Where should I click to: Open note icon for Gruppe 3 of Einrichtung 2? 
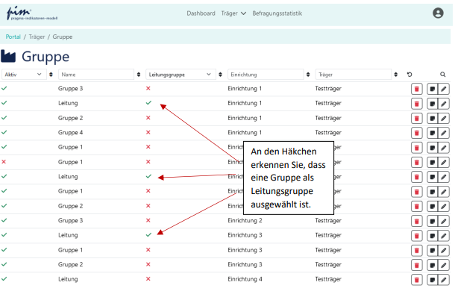(432, 220)
